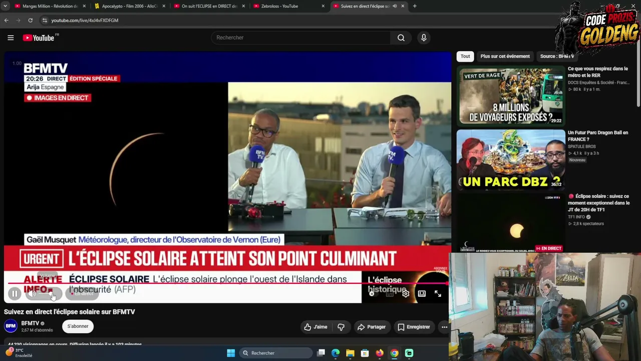Close the 'Zebroloss - YouTube' tab

(x=323, y=6)
